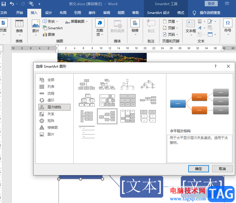
Task: Confirm selection with 确定 button
Action: point(198,169)
